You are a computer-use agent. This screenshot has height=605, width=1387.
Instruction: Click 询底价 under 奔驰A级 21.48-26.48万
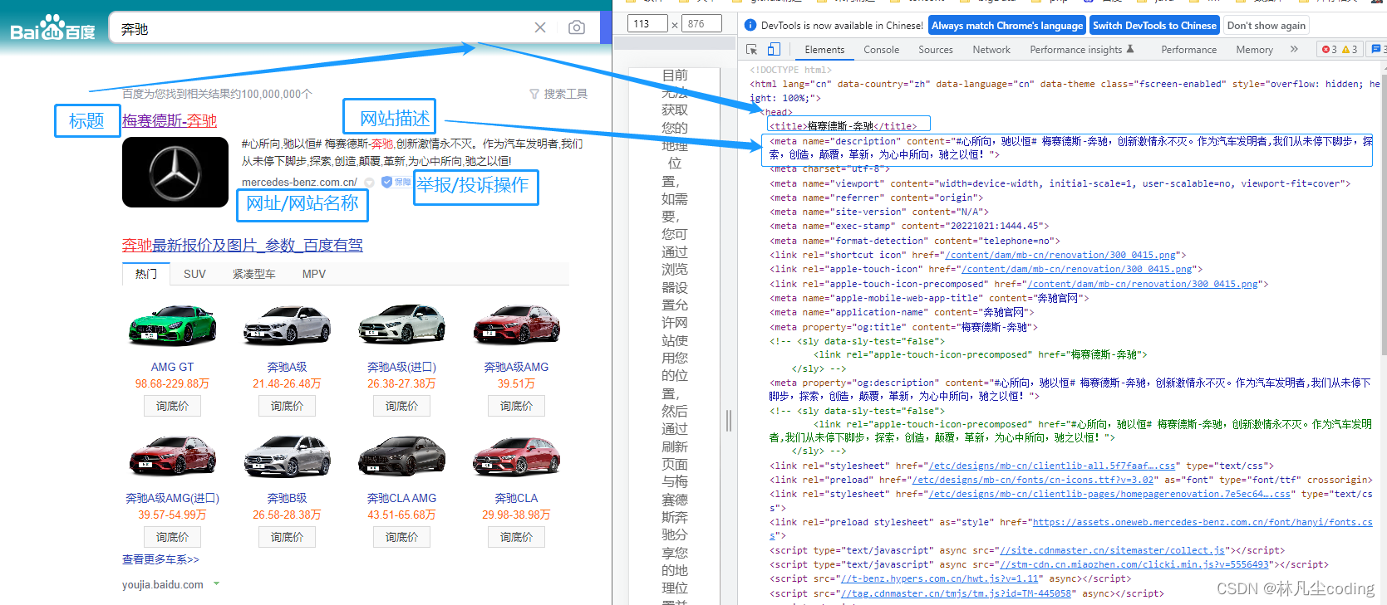pos(287,406)
